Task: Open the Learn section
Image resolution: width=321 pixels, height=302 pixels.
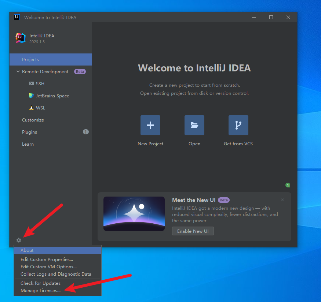Action: (51, 144)
